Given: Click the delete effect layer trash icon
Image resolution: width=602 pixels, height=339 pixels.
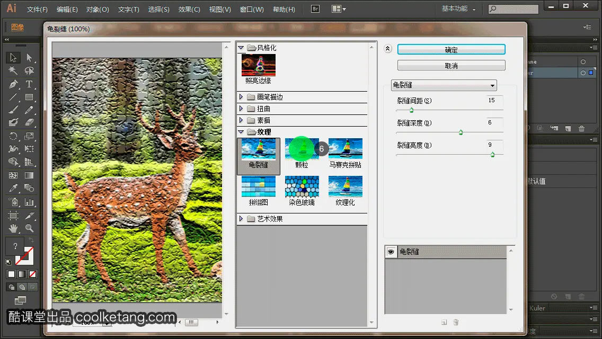Looking at the screenshot, I should point(456,323).
